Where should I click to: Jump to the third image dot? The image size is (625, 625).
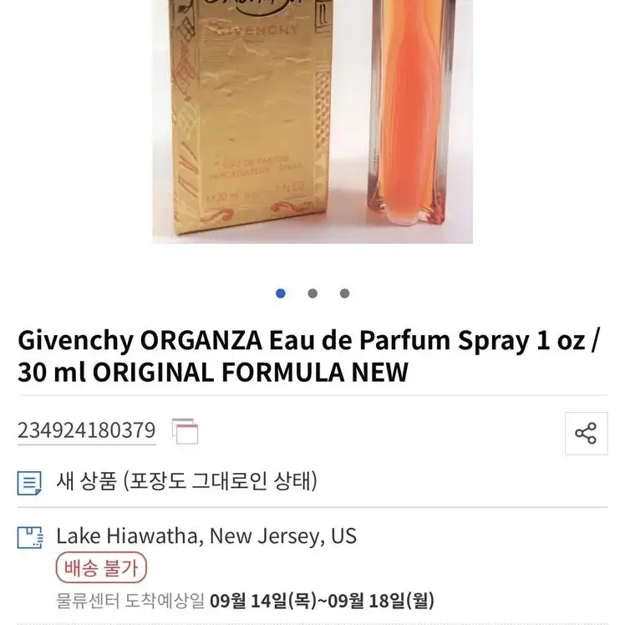345,293
